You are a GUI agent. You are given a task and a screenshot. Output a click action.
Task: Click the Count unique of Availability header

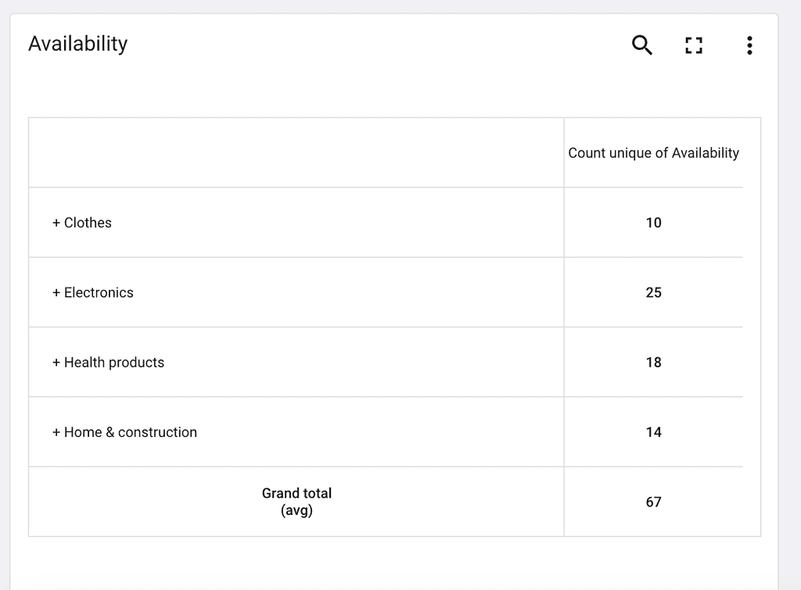653,153
